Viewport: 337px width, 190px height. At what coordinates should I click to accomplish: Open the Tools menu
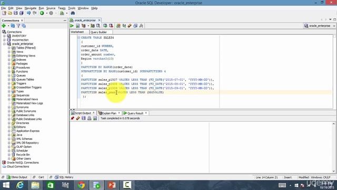point(72,8)
